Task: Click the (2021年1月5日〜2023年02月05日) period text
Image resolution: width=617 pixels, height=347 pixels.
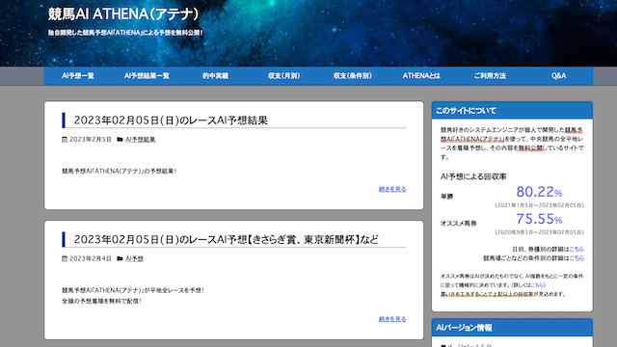Action: click(540, 205)
